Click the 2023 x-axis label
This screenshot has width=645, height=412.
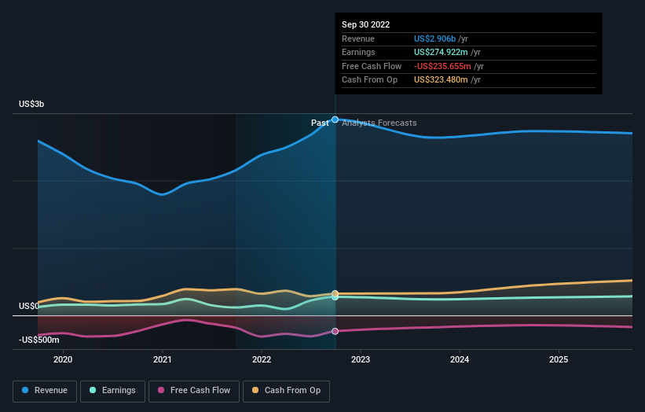point(361,360)
